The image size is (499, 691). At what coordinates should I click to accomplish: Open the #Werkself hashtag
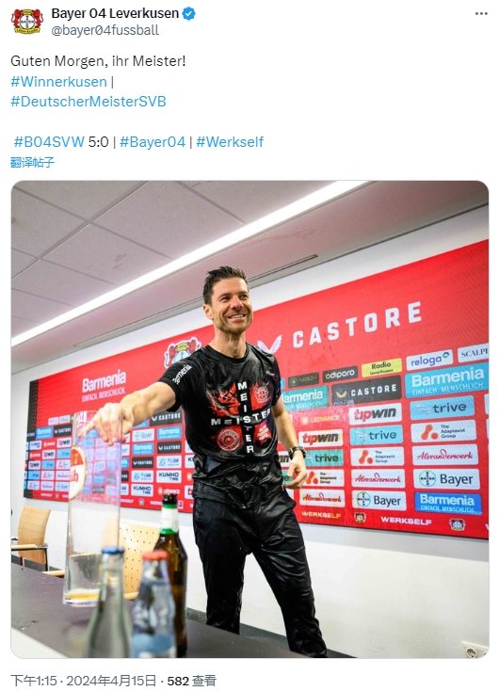click(x=230, y=142)
